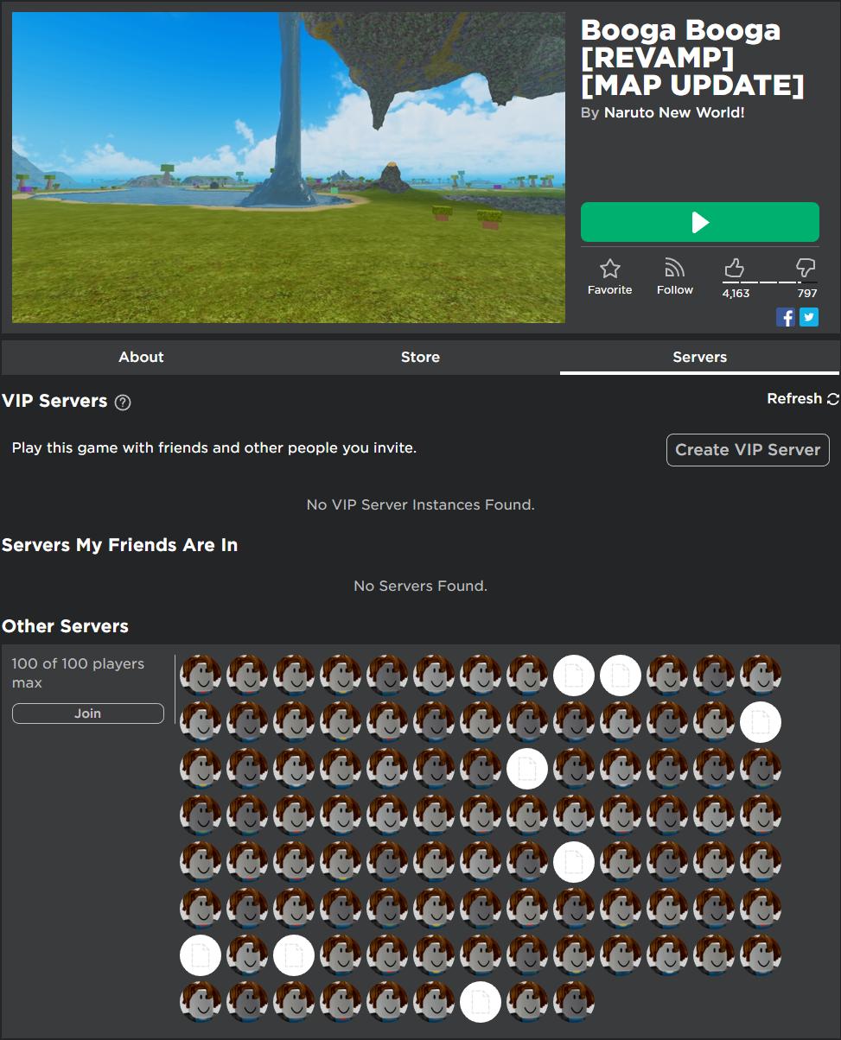Select the Servers tab
The height and width of the screenshot is (1040, 841).
(x=699, y=357)
